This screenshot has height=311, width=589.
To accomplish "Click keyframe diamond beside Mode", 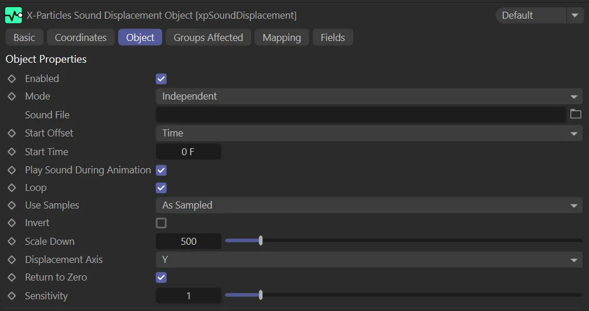I will pyautogui.click(x=12, y=96).
